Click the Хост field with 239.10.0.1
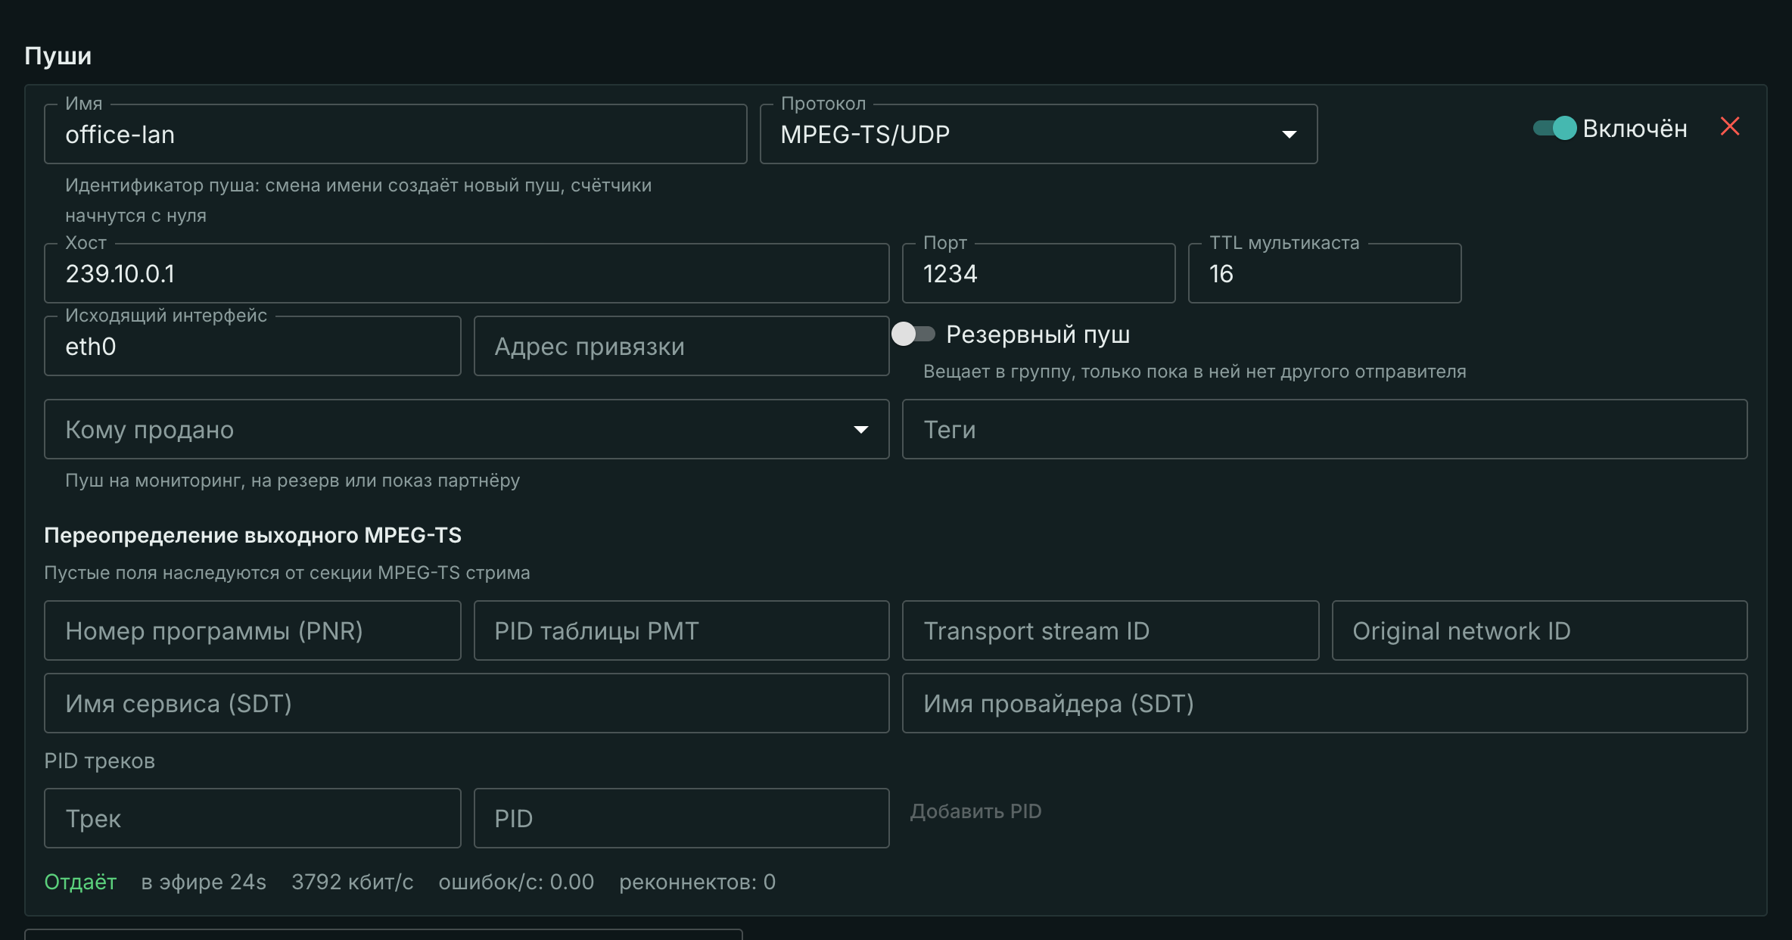This screenshot has width=1792, height=940. pos(466,273)
